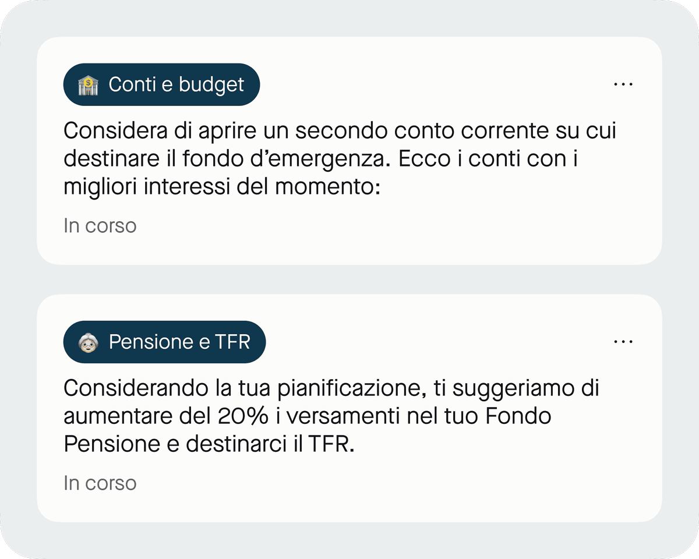Open options menu for Conti e budget card
Image resolution: width=699 pixels, height=559 pixels.
pyautogui.click(x=623, y=84)
